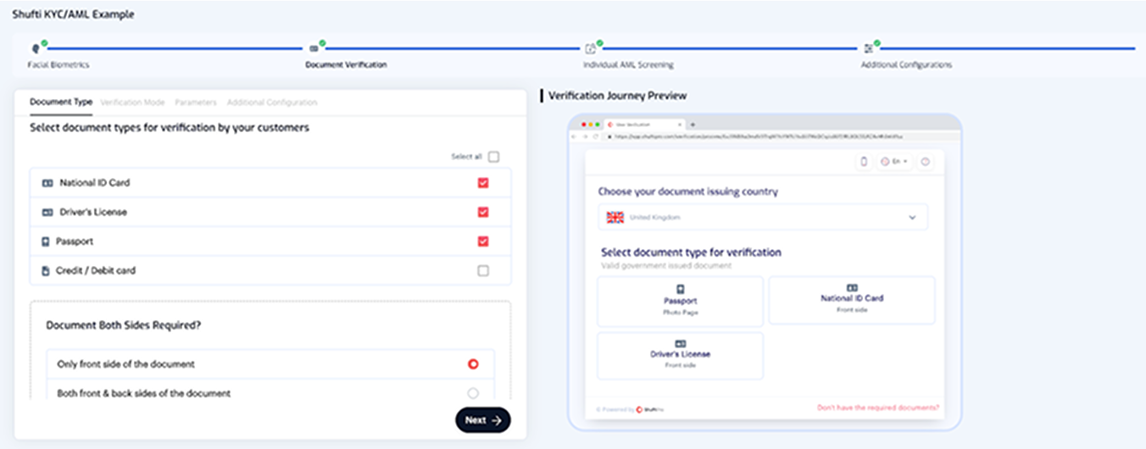Uncheck the Passport checkbox
The image size is (1146, 449).
(x=483, y=241)
